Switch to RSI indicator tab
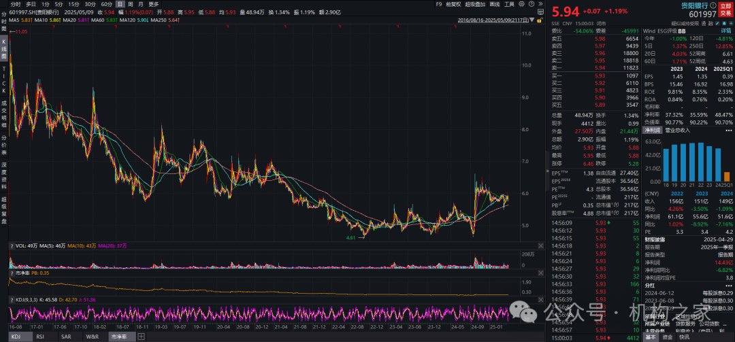Viewport: 735px width, 342px height. pos(39,337)
